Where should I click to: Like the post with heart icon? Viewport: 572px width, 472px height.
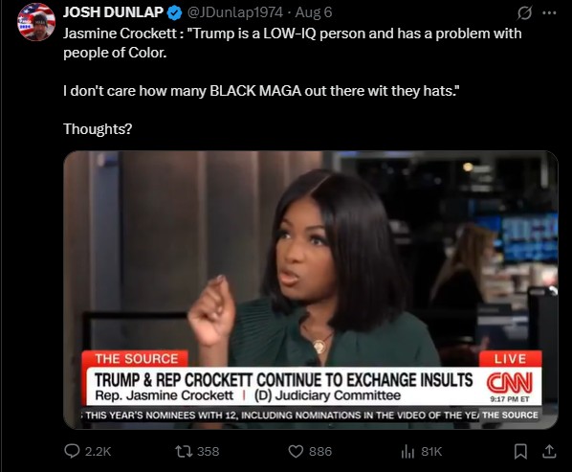296,452
